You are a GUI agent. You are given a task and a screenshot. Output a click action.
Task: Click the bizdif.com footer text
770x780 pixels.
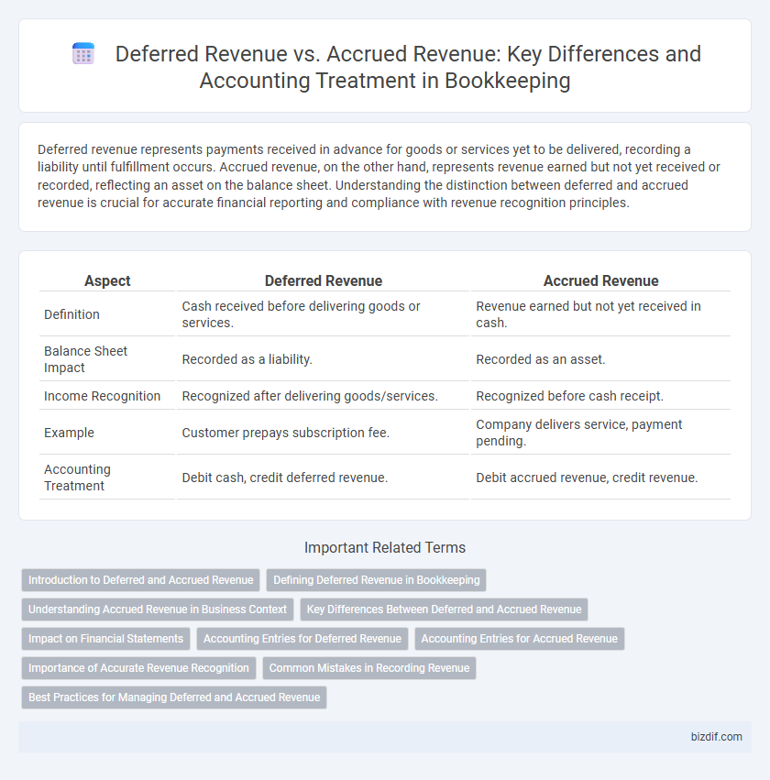(x=716, y=737)
